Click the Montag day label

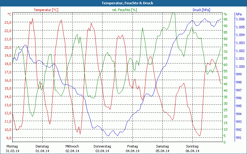[12, 146]
